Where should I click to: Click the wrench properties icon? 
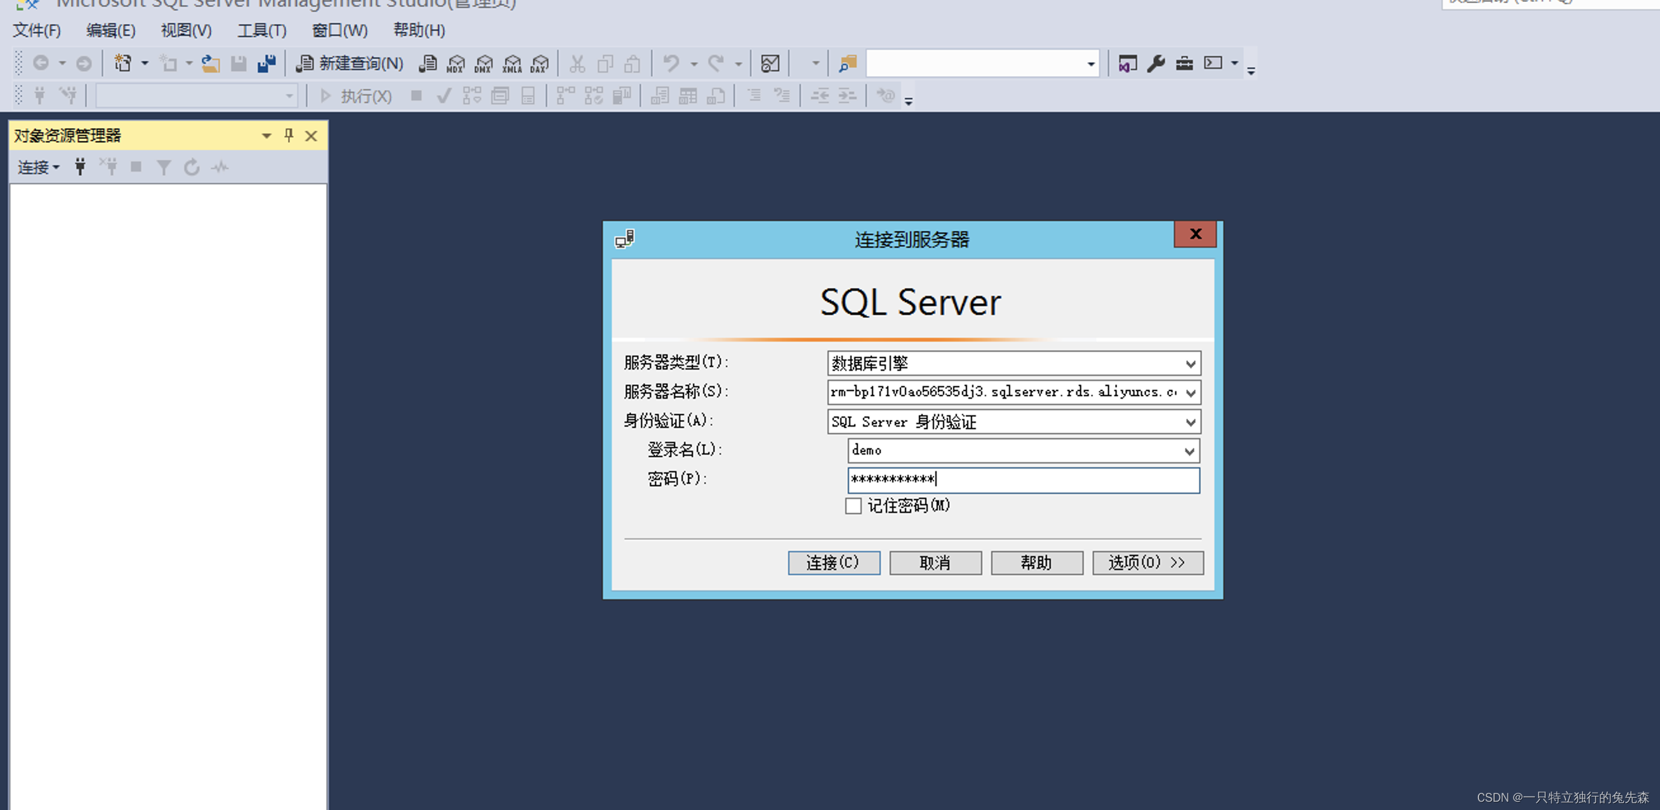point(1156,63)
